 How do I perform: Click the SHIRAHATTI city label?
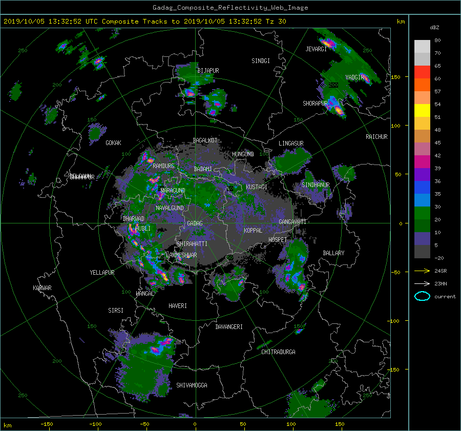click(x=192, y=244)
